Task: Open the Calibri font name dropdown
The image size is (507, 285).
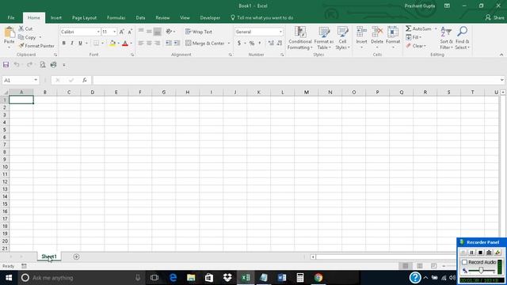Action: (98, 32)
